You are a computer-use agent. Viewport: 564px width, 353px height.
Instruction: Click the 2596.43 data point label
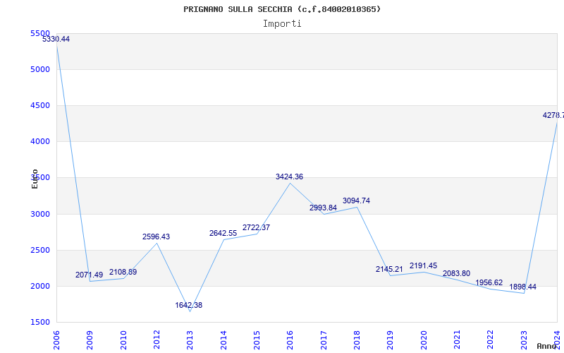(x=156, y=237)
